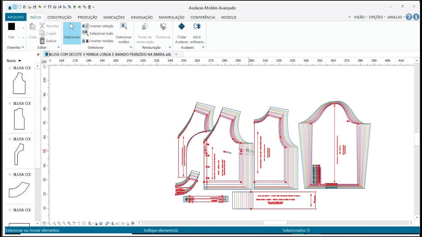The width and height of the screenshot is (422, 237).
Task: Activate the Selecionar arrow tool
Action: (x=72, y=33)
